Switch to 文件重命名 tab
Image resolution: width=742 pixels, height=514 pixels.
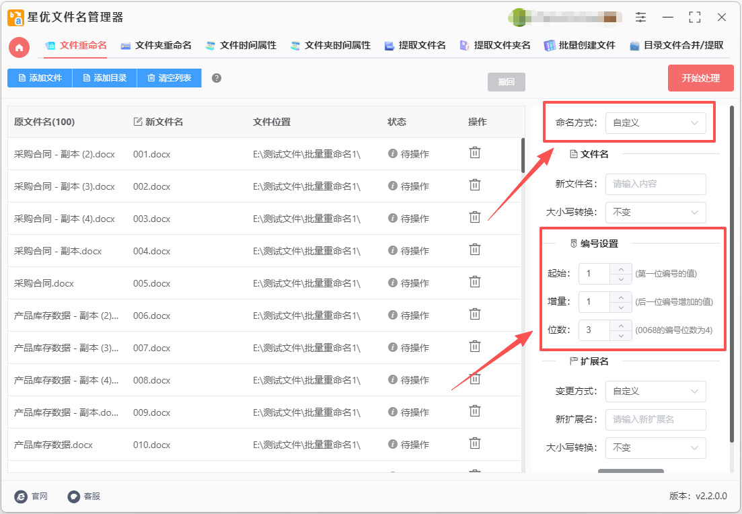click(x=76, y=46)
